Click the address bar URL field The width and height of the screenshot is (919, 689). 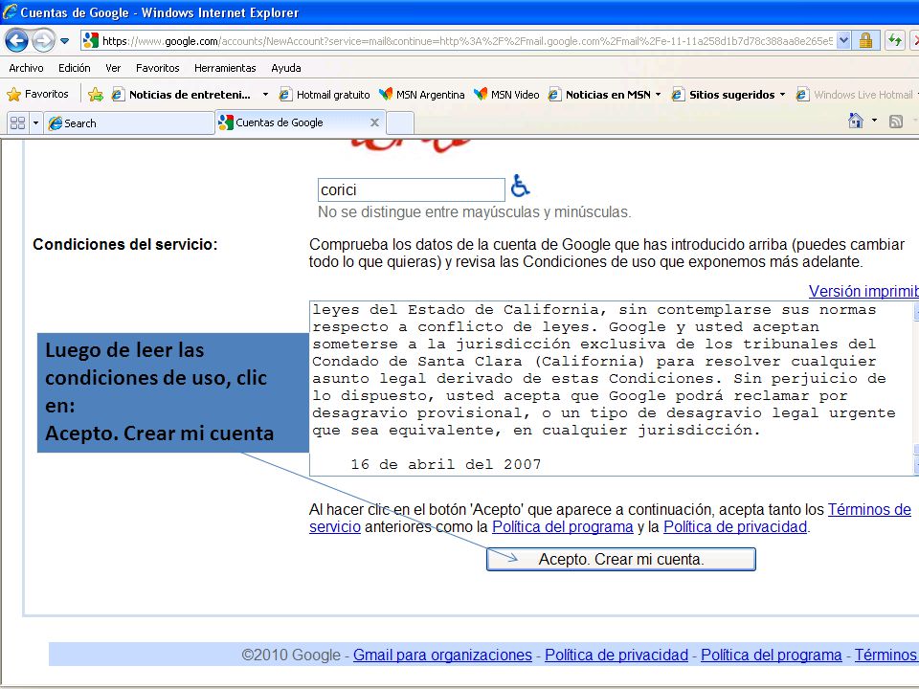click(x=467, y=41)
